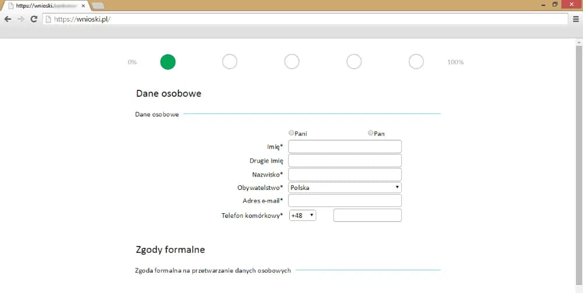Click the browser back arrow
Image resolution: width=583 pixels, height=293 pixels.
pos(8,19)
